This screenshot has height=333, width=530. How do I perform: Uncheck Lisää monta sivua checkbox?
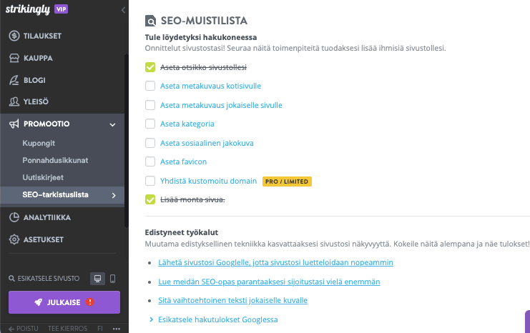[x=150, y=199]
